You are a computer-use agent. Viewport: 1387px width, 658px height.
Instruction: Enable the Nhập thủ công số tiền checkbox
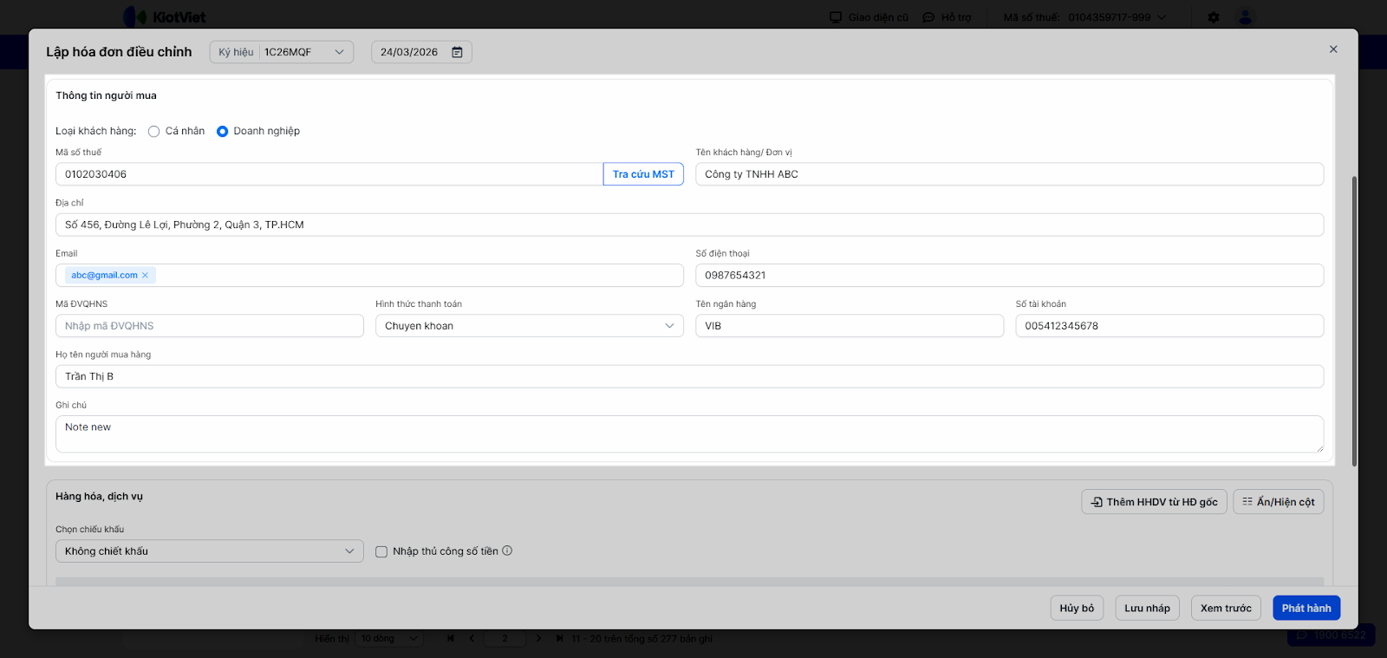coord(381,551)
